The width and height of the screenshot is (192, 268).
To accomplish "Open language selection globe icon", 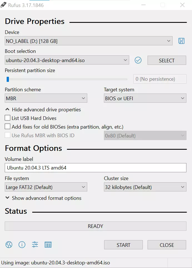I will pos(9,245).
